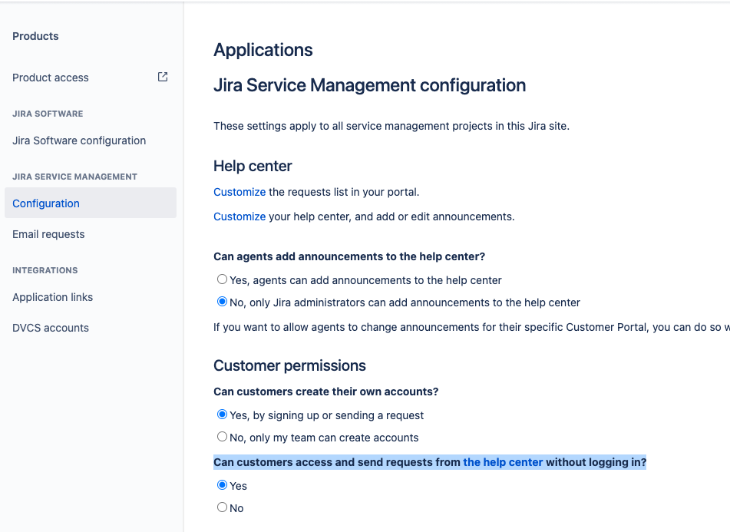Go to Jira Software configuration
Viewport: 730px width, 532px height.
pos(79,140)
